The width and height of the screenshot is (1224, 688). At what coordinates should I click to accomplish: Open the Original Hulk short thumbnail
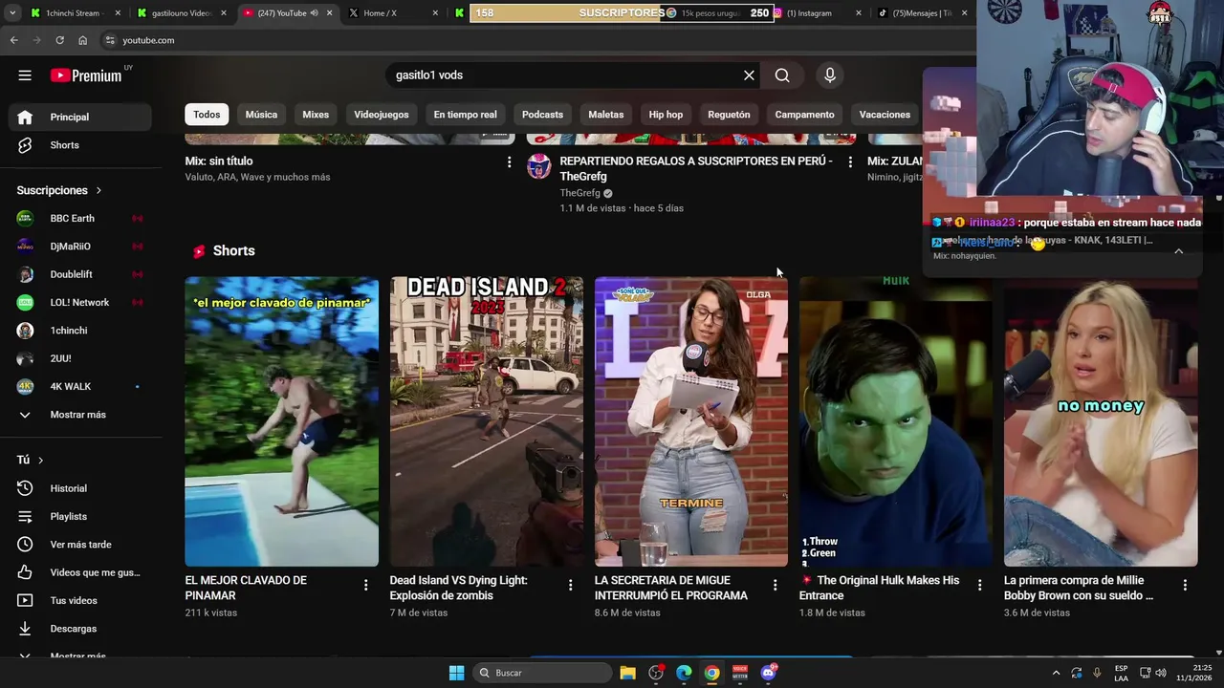[896, 421]
